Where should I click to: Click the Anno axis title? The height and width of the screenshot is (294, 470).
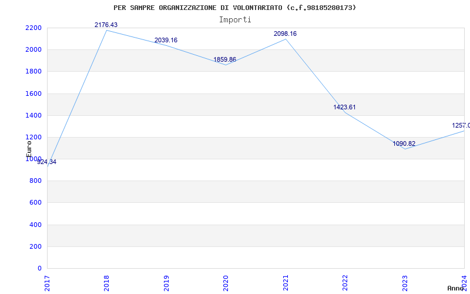[x=455, y=288]
